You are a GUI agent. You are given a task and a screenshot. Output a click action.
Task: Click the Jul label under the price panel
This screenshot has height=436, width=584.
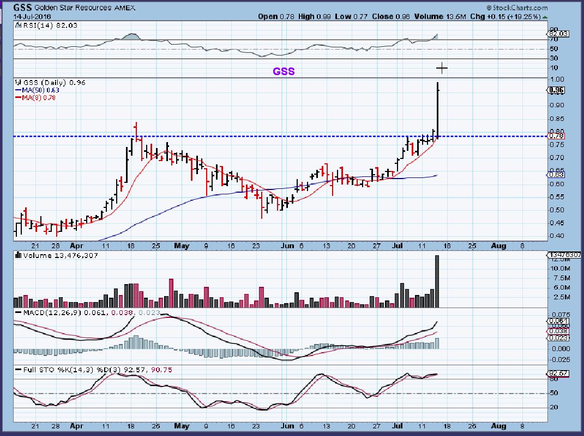398,245
